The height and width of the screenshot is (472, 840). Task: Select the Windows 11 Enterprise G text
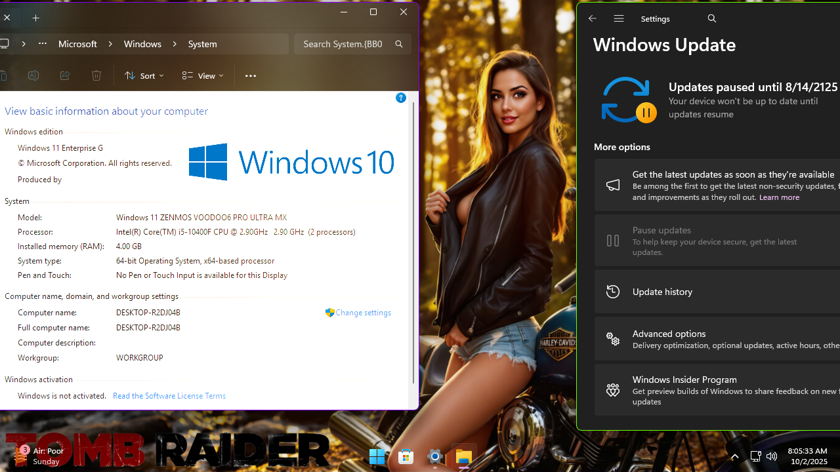click(60, 148)
